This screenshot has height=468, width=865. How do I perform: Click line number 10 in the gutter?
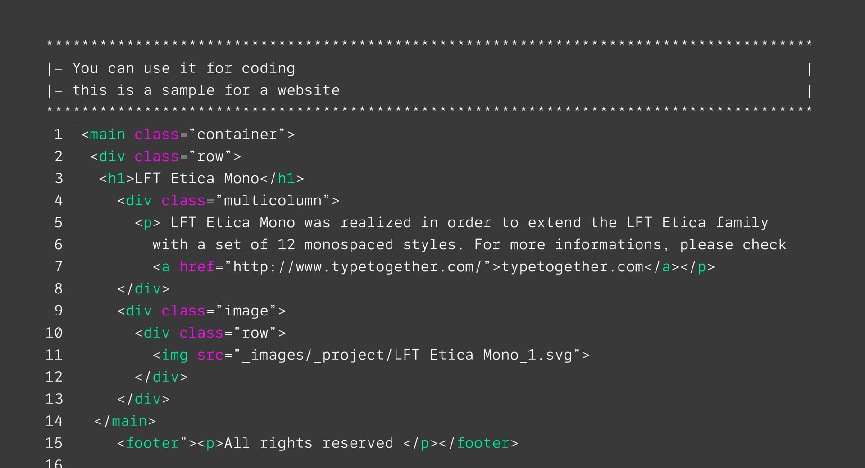(54, 333)
